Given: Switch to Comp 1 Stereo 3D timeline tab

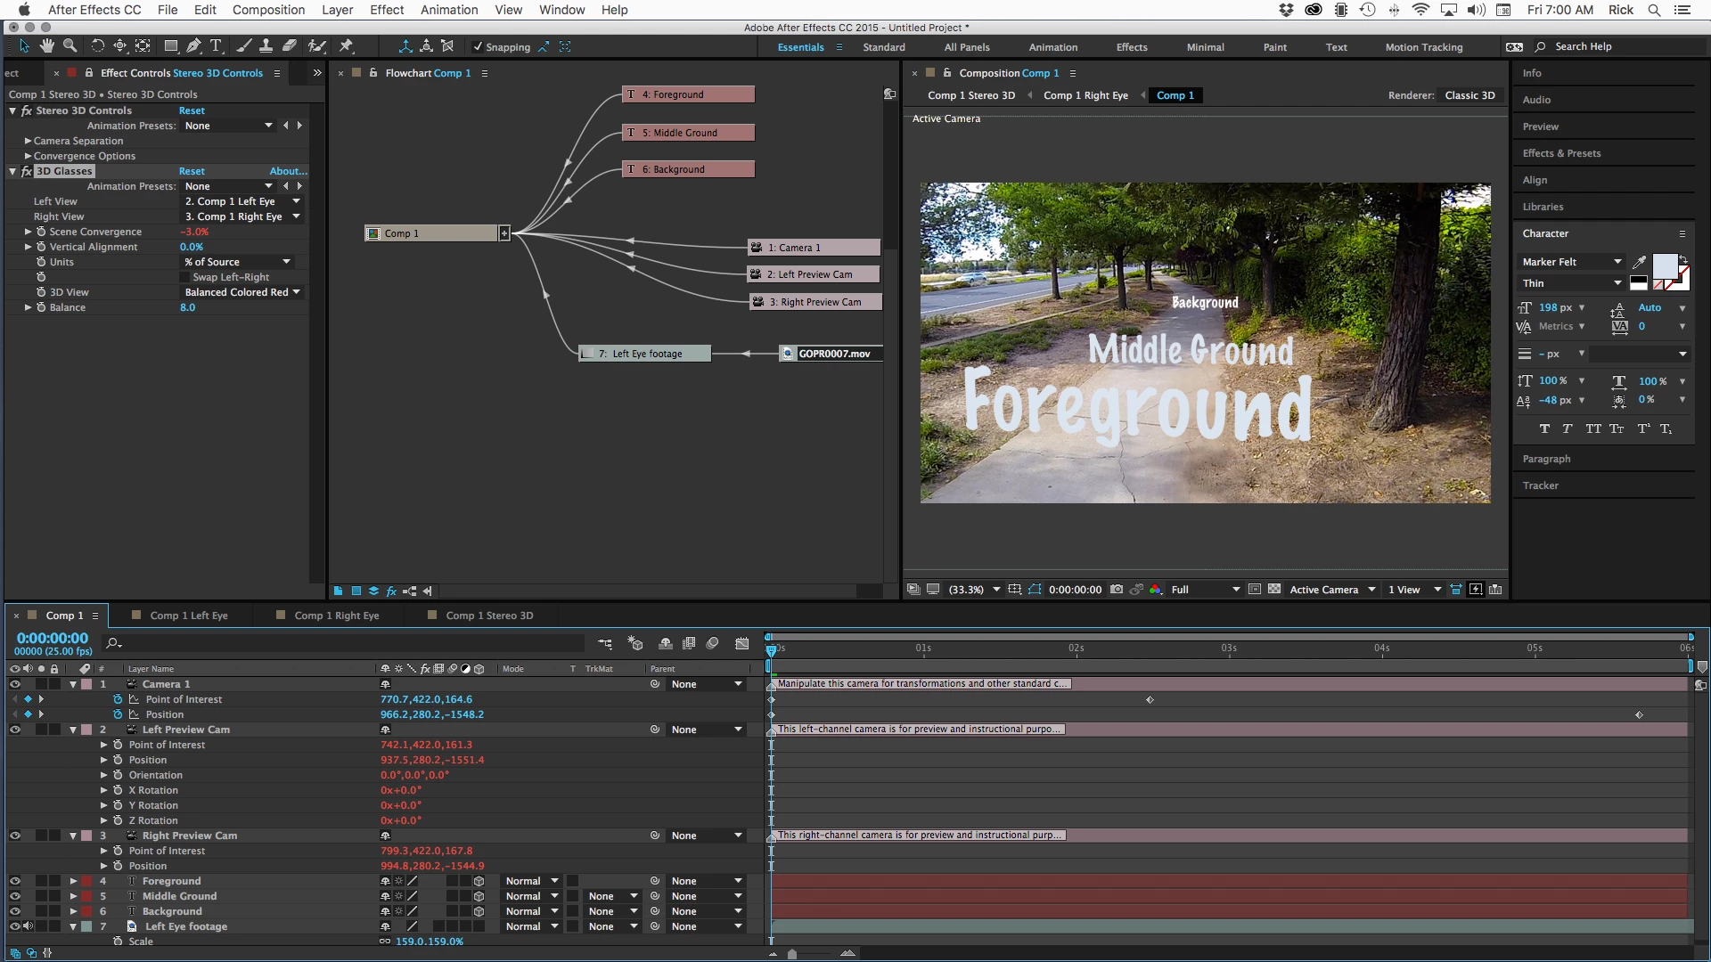Looking at the screenshot, I should (489, 616).
